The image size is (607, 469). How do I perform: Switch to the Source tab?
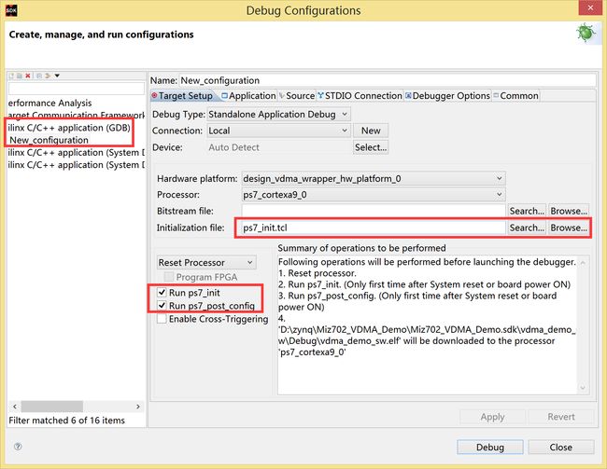tap(297, 95)
